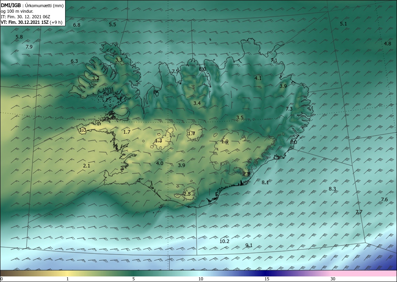Select the map value 4.8
This screenshot has height=282, width=397.
click(387, 44)
